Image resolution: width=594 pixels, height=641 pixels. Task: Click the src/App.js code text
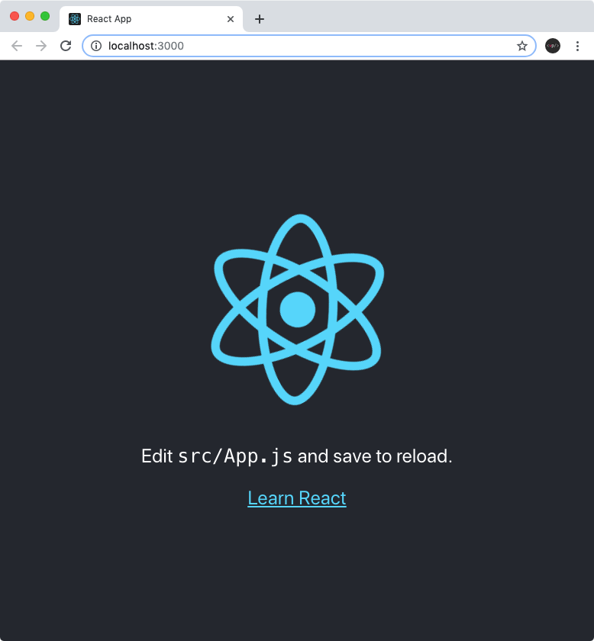coord(235,456)
